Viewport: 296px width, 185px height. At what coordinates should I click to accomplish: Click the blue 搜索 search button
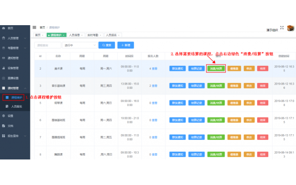pyautogui.click(x=107, y=45)
